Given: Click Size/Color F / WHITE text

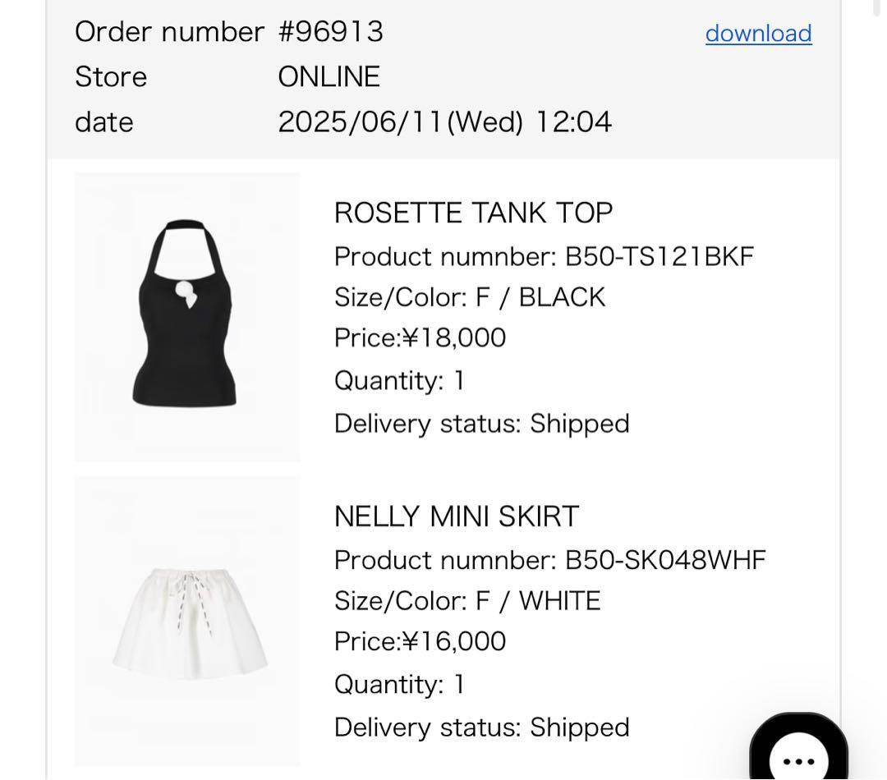Looking at the screenshot, I should (466, 600).
